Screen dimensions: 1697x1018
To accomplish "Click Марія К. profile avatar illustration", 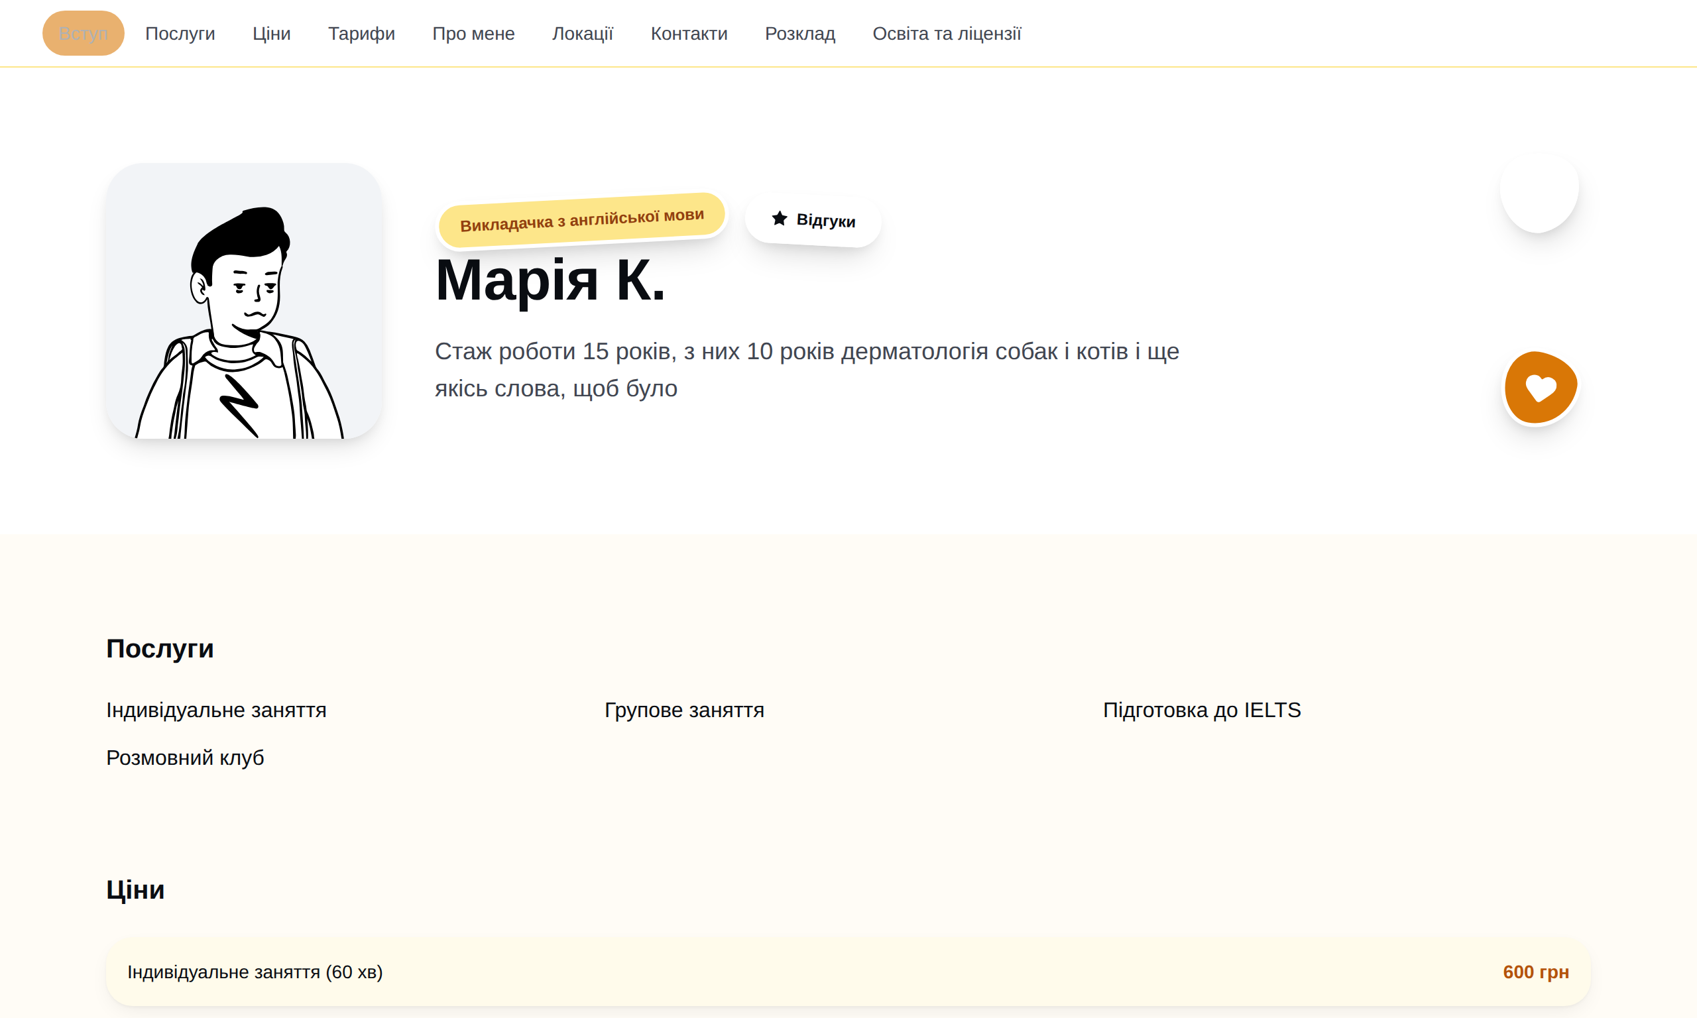I will click(x=244, y=301).
